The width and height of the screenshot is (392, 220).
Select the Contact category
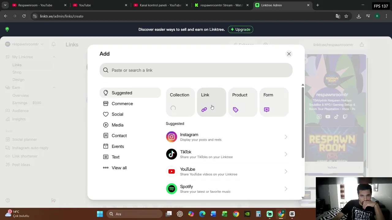(x=130, y=136)
